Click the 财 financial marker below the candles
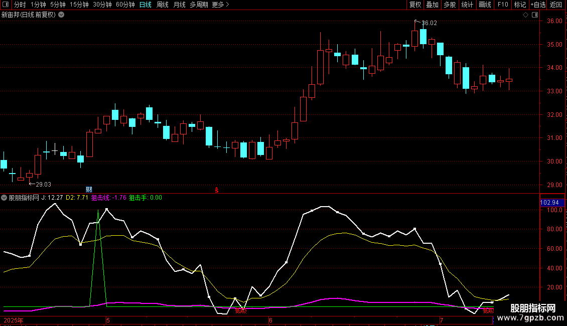 point(89,190)
